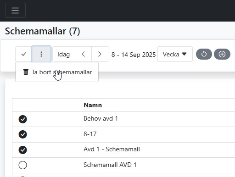Click the select-all checkmark button
The width and height of the screenshot is (235, 177).
[23, 54]
